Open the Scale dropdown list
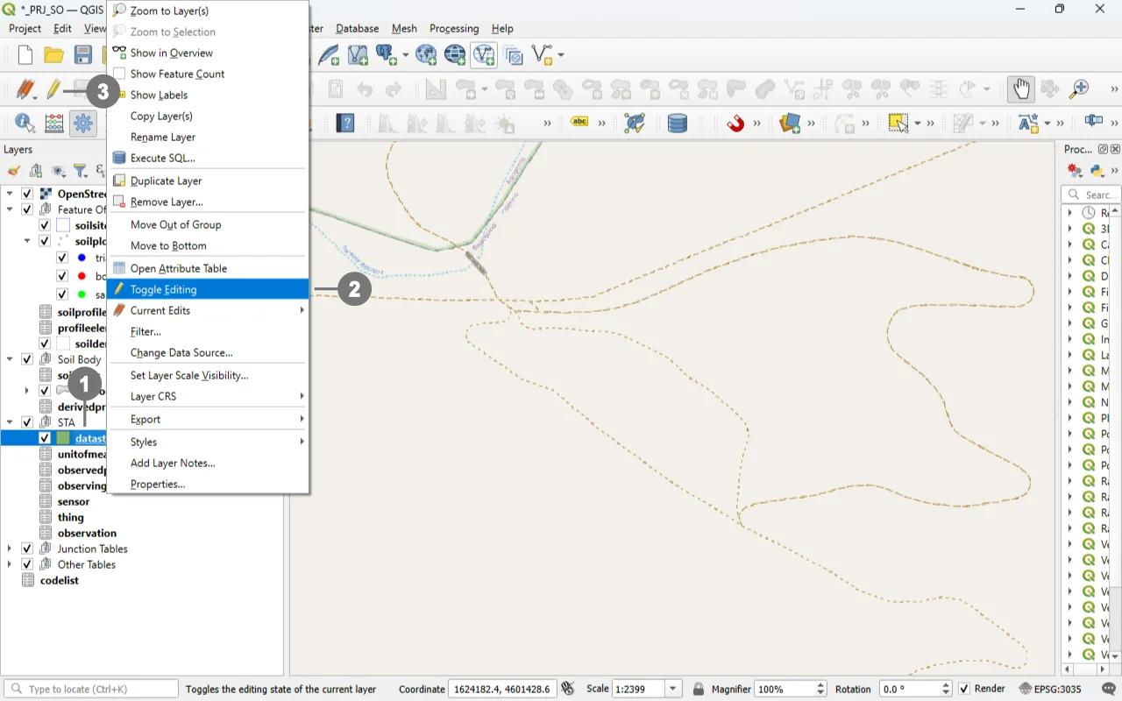Screen dimensions: 1122x701 [x=673, y=690]
